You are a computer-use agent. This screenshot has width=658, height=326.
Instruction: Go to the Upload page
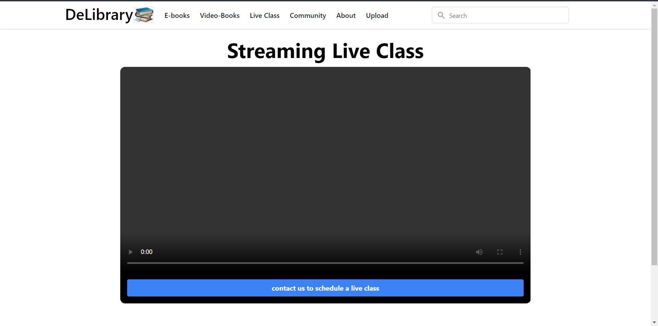click(x=377, y=15)
